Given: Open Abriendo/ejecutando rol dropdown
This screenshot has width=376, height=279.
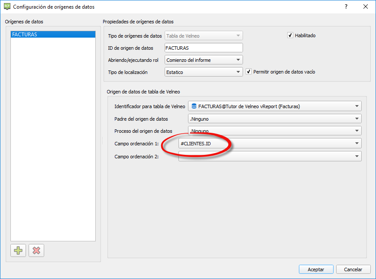Looking at the screenshot, I should 204,60.
